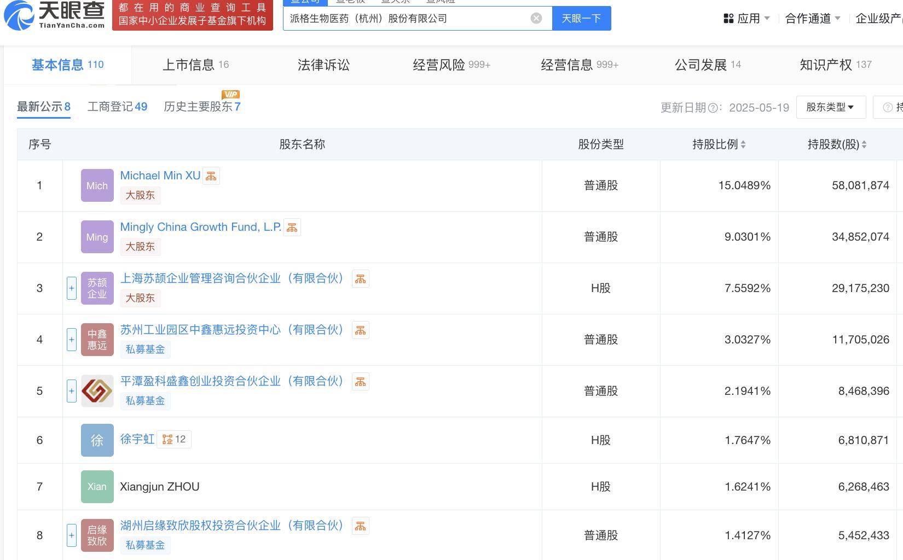
Task: Switch to the 经营风险 tab
Action: tap(451, 65)
